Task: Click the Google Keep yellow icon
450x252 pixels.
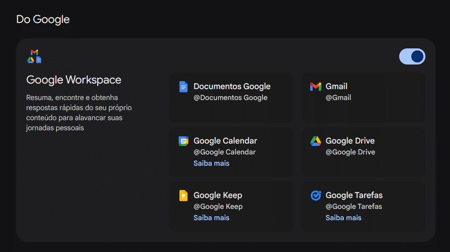Action: click(x=183, y=196)
